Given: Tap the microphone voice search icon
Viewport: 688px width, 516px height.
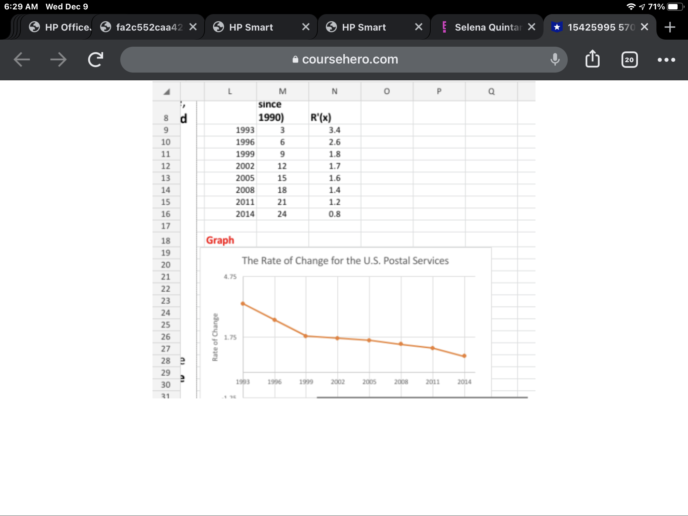Looking at the screenshot, I should (555, 60).
